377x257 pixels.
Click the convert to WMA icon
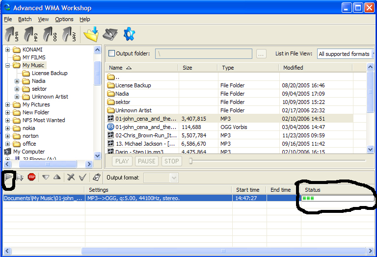point(12,34)
